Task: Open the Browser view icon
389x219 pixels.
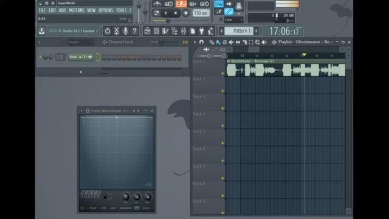Action: click(174, 31)
